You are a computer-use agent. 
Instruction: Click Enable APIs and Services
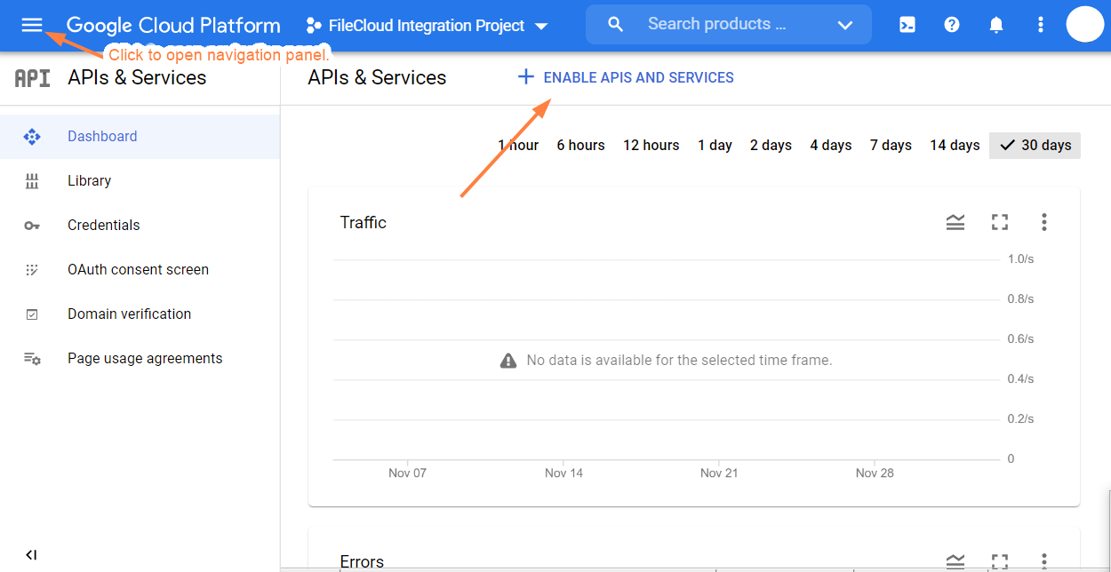point(625,77)
